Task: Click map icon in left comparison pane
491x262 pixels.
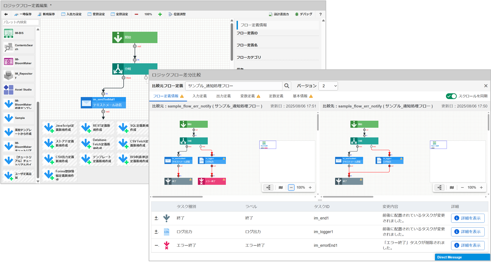Action: 281,187
